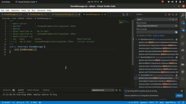Click the notifications bell in status bar
The height and width of the screenshot is (104, 186).
(x=183, y=103)
